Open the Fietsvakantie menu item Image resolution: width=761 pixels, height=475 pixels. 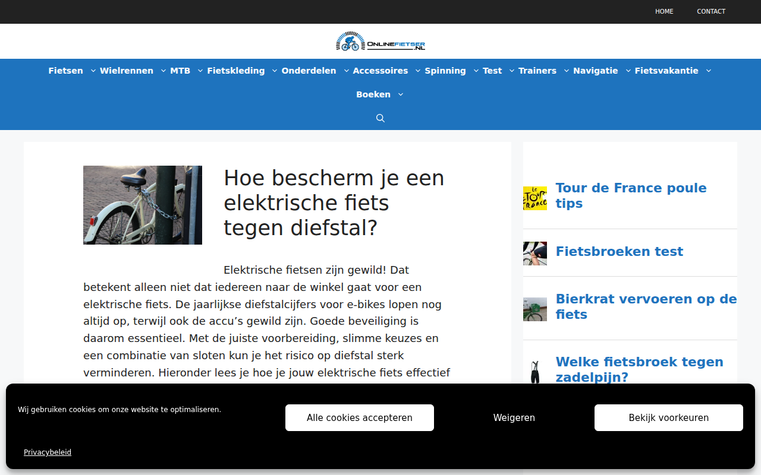point(666,71)
